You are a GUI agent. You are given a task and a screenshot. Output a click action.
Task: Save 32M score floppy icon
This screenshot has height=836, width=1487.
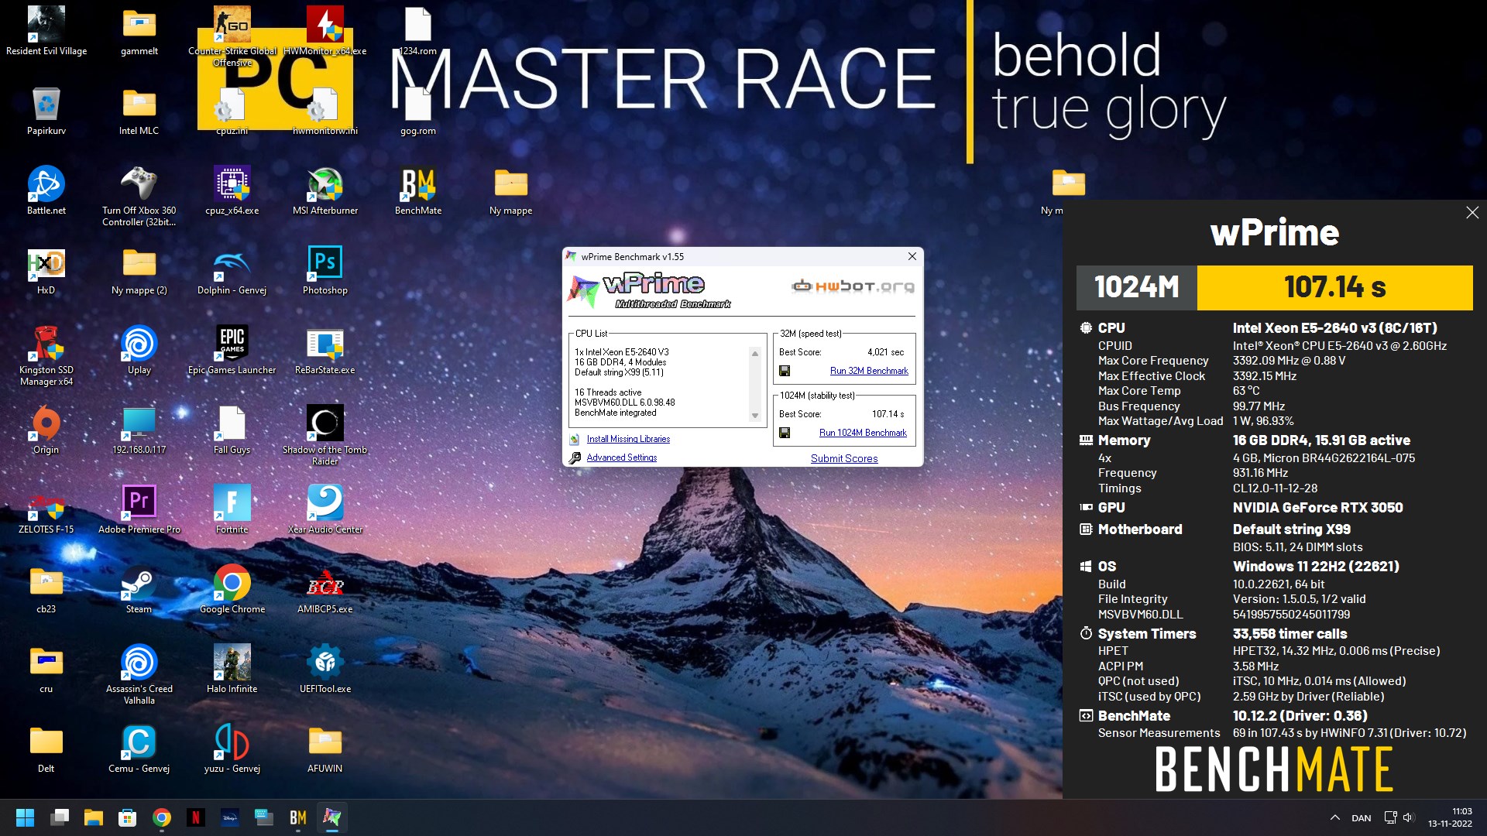(x=785, y=371)
